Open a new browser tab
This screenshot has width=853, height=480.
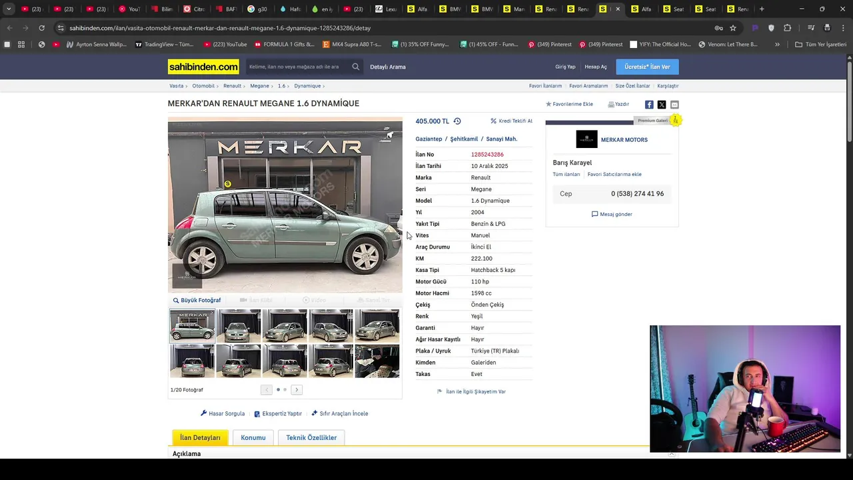tap(762, 9)
